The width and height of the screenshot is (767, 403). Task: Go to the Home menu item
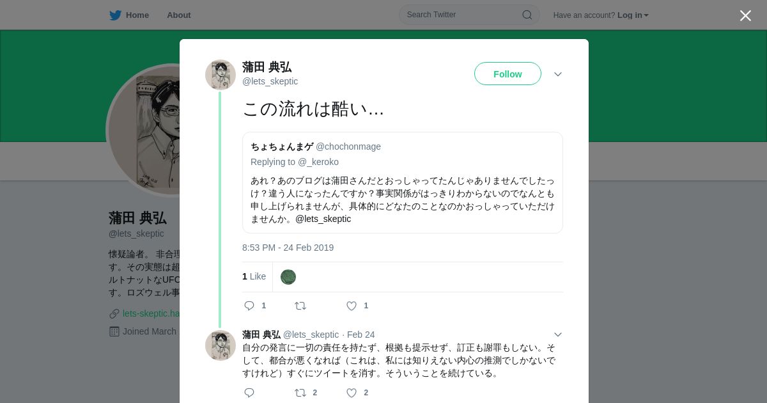coord(137,15)
